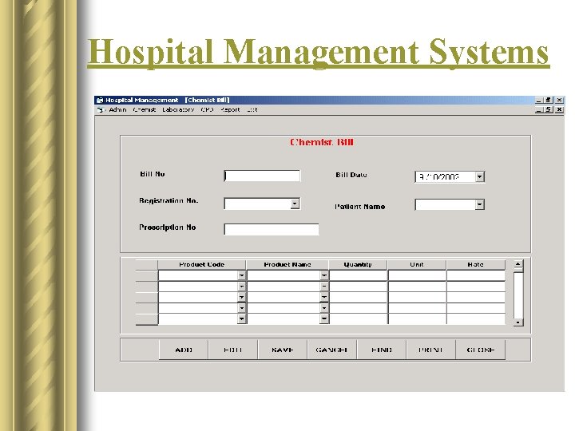Open the Bill Date picker dropdown
The width and height of the screenshot is (575, 431).
pos(480,177)
